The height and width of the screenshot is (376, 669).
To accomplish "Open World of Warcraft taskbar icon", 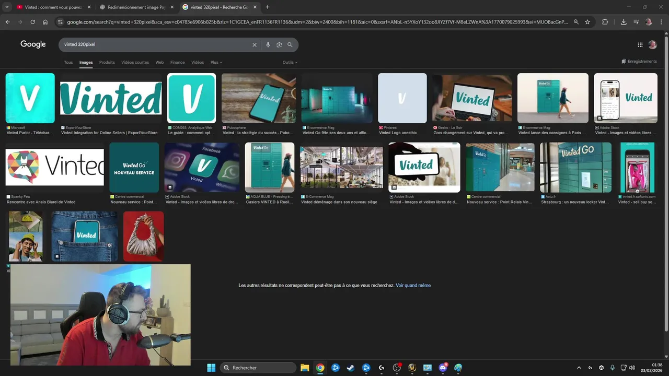I will (x=412, y=368).
